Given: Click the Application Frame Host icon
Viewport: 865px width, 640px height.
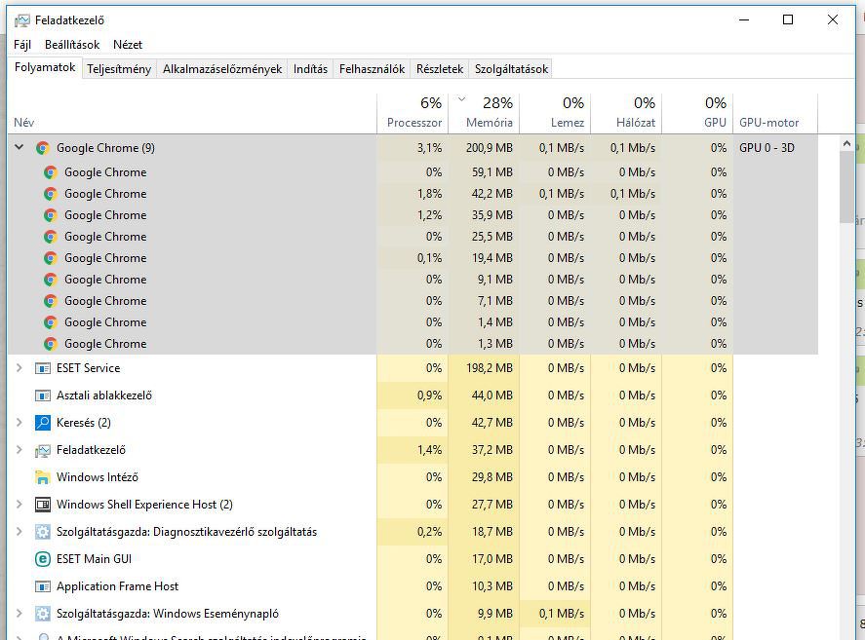Looking at the screenshot, I should pyautogui.click(x=42, y=586).
